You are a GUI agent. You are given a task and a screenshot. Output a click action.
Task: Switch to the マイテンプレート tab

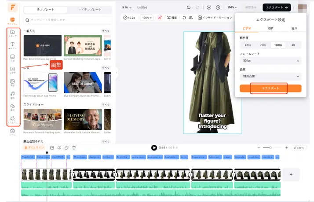pos(90,9)
